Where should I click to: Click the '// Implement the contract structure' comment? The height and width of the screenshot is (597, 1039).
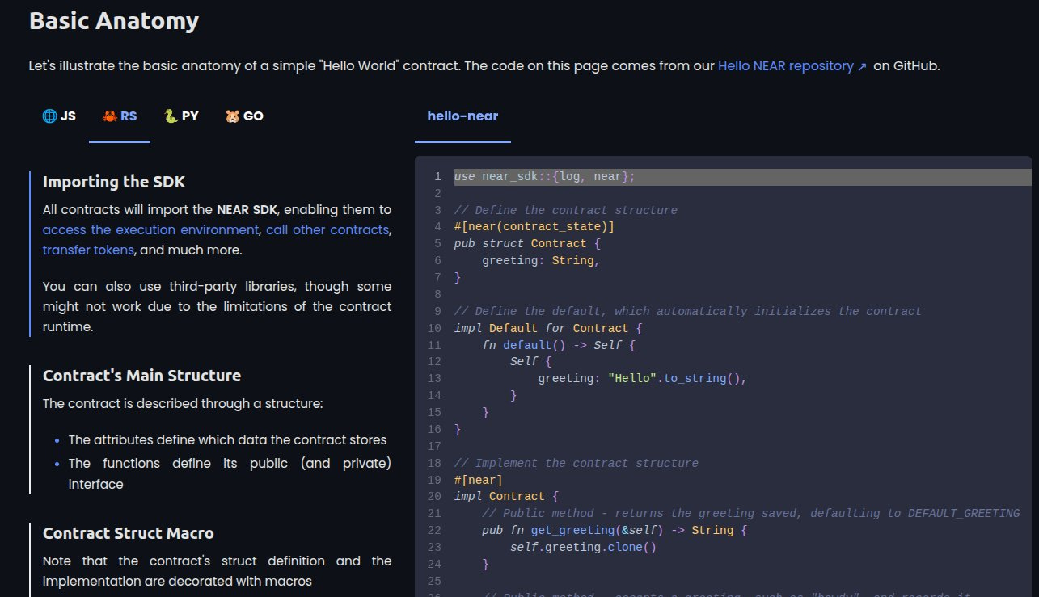point(577,463)
